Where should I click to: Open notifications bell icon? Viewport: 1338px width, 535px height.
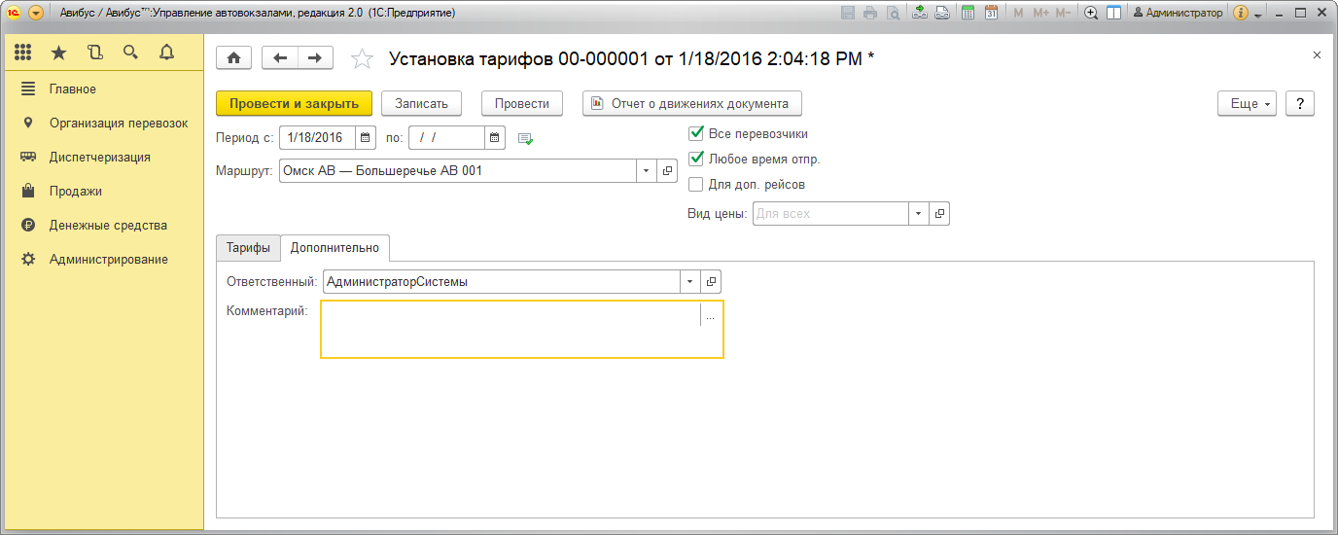pos(166,53)
